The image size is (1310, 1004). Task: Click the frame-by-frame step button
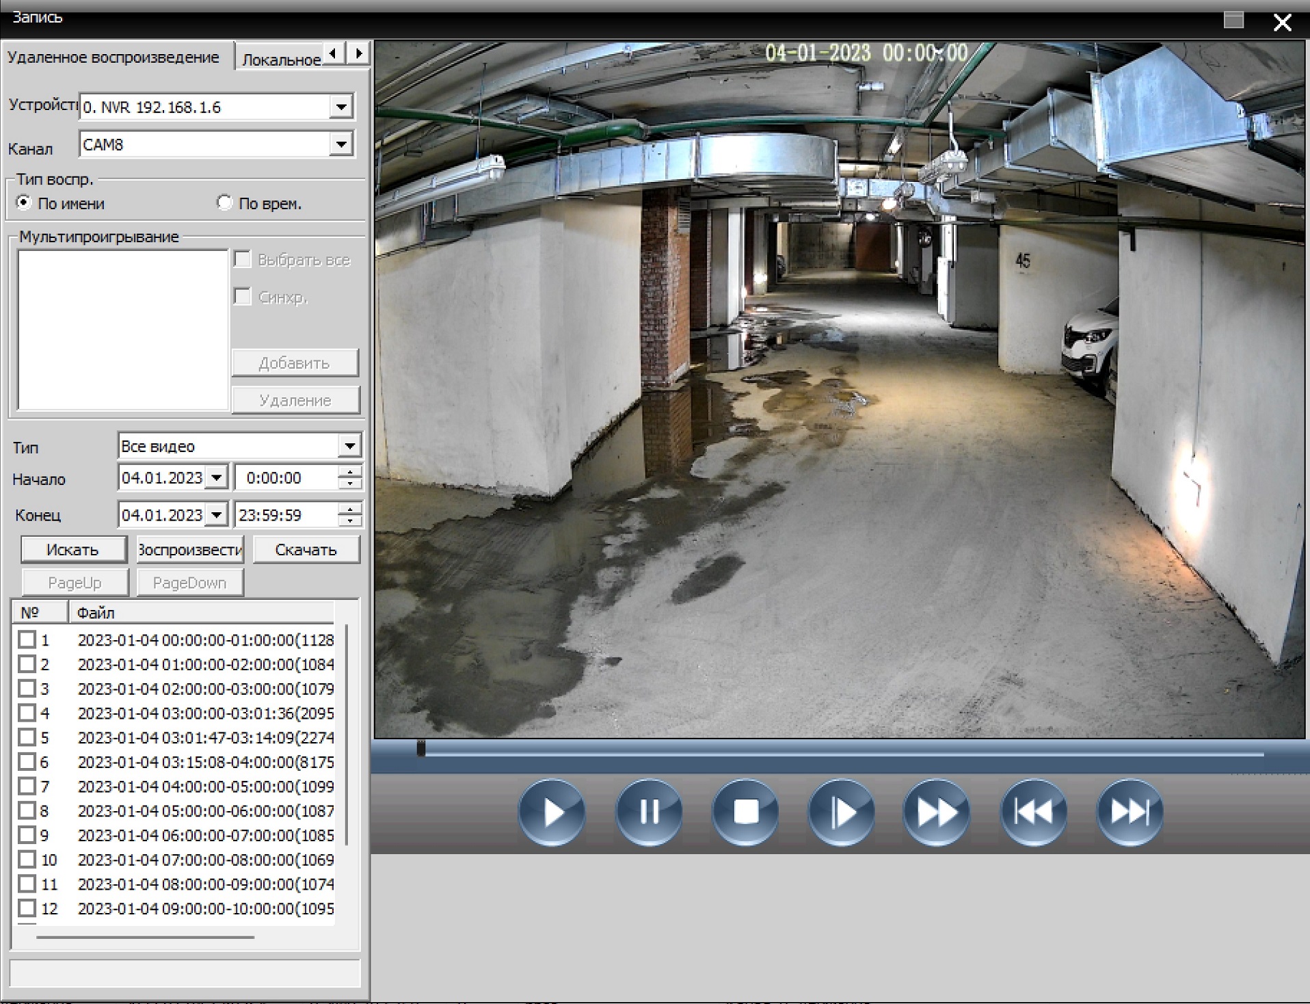click(842, 813)
